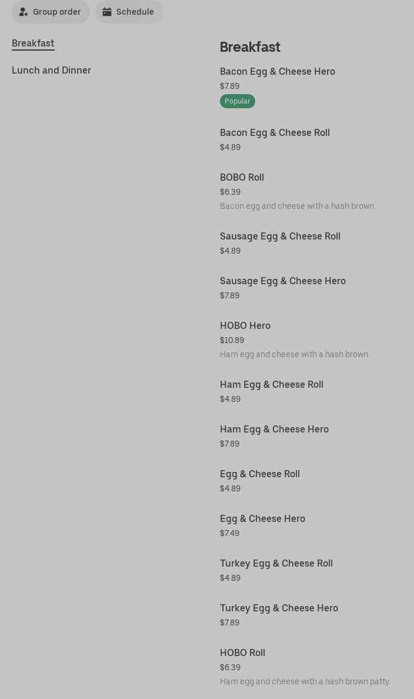414x699 pixels.
Task: Select Sausage Egg & Cheese Hero
Action: tap(282, 281)
